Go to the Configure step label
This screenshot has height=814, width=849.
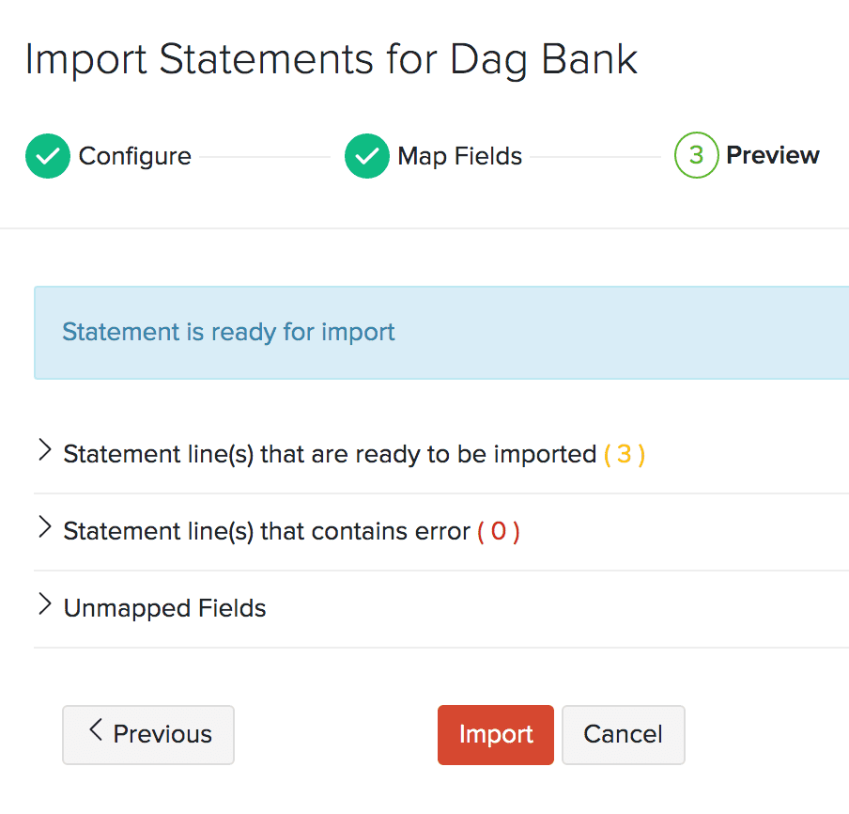point(134,156)
